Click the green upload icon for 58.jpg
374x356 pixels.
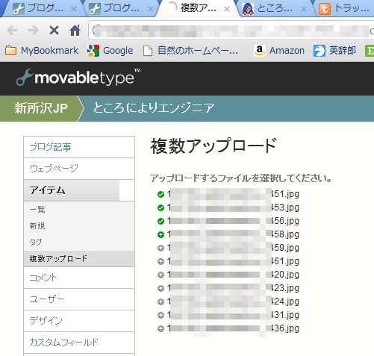[x=160, y=234]
